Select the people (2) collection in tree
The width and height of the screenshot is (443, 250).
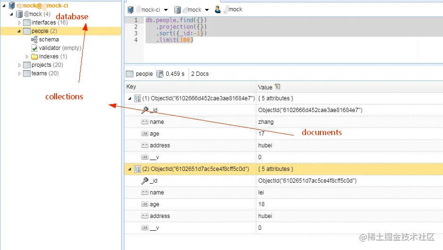pos(44,31)
